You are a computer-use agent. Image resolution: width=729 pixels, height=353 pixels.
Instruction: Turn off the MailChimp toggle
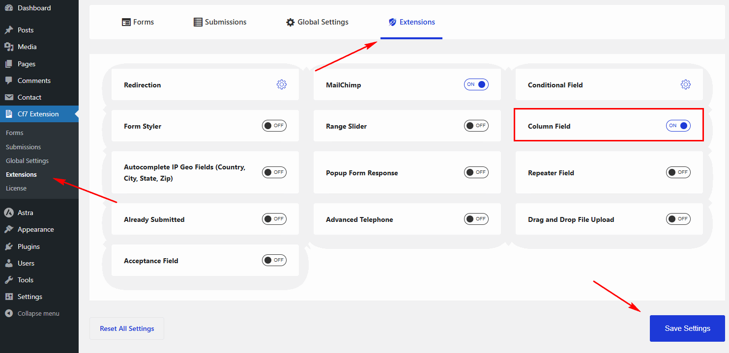tap(476, 84)
